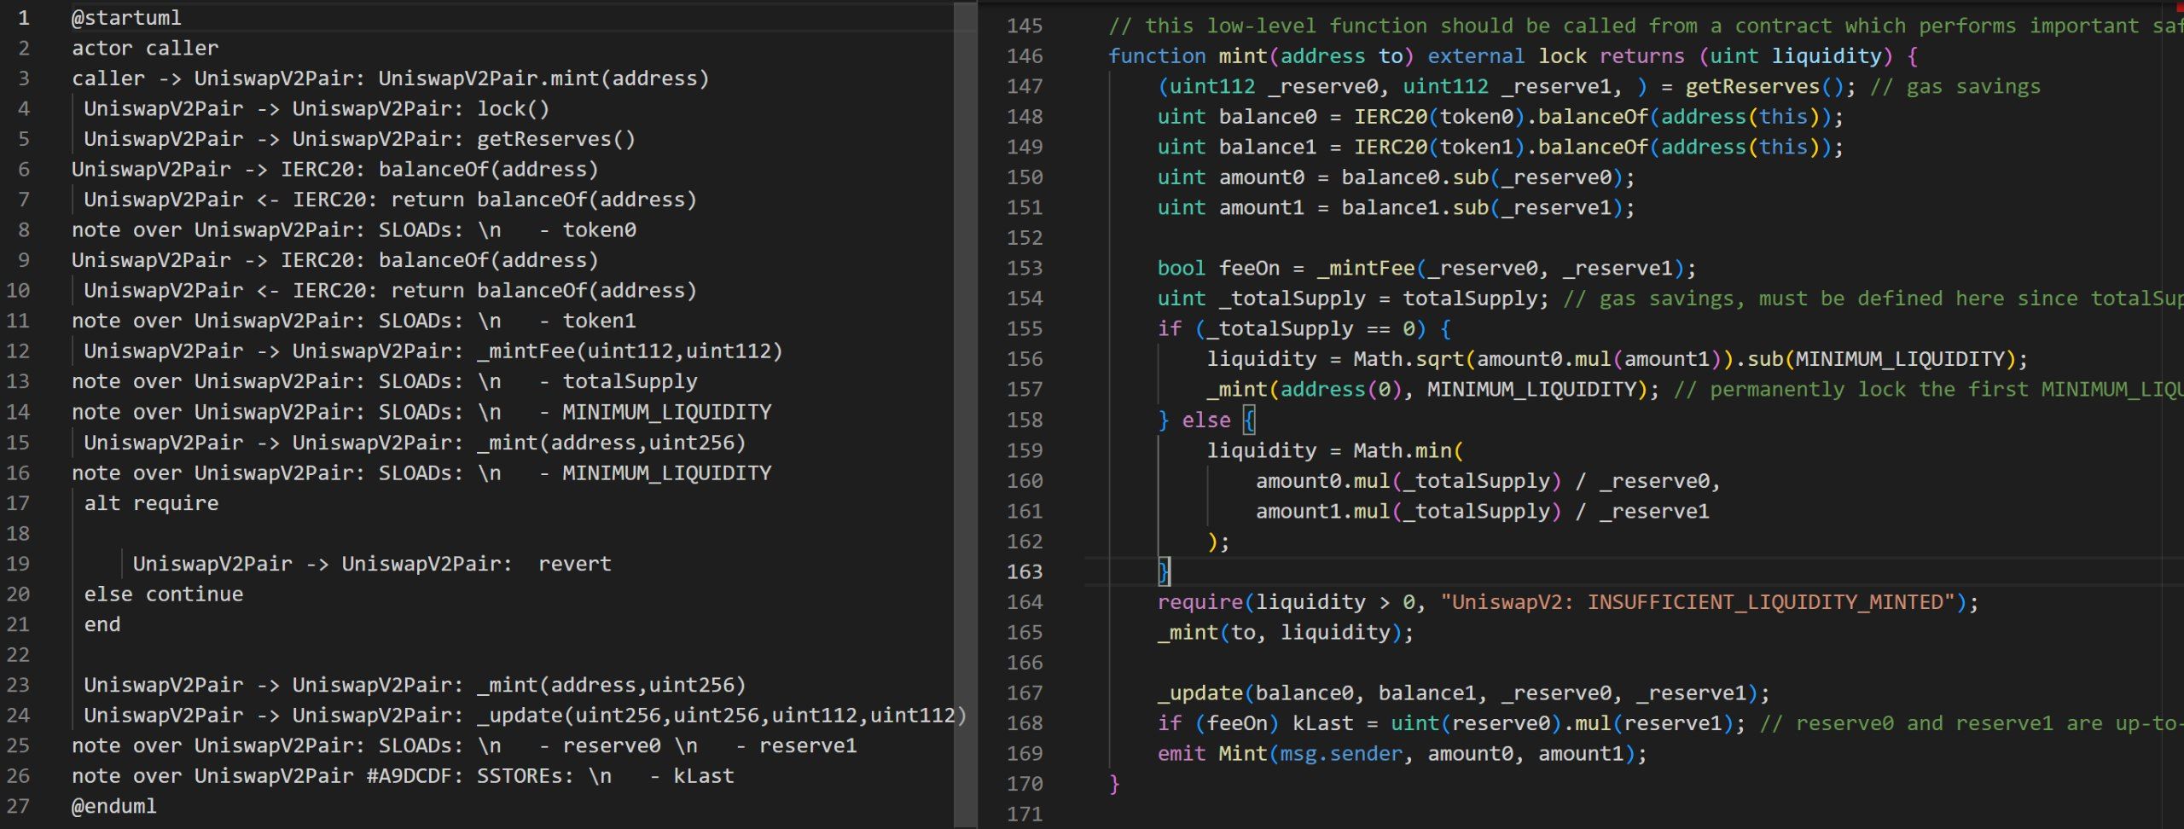Place cursor on '@startuml' text
The width and height of the screenshot is (2184, 829).
point(126,18)
